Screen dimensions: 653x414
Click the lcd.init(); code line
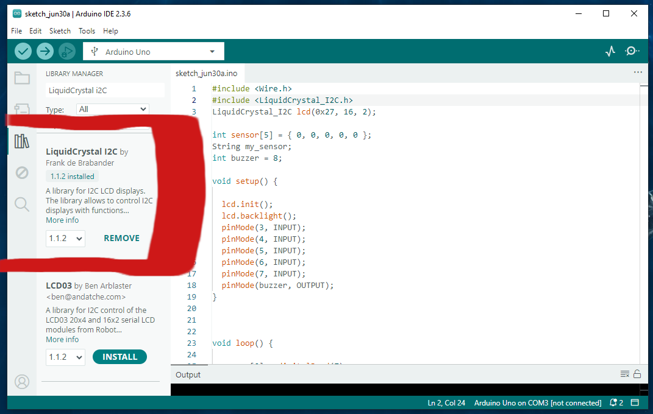(x=247, y=204)
